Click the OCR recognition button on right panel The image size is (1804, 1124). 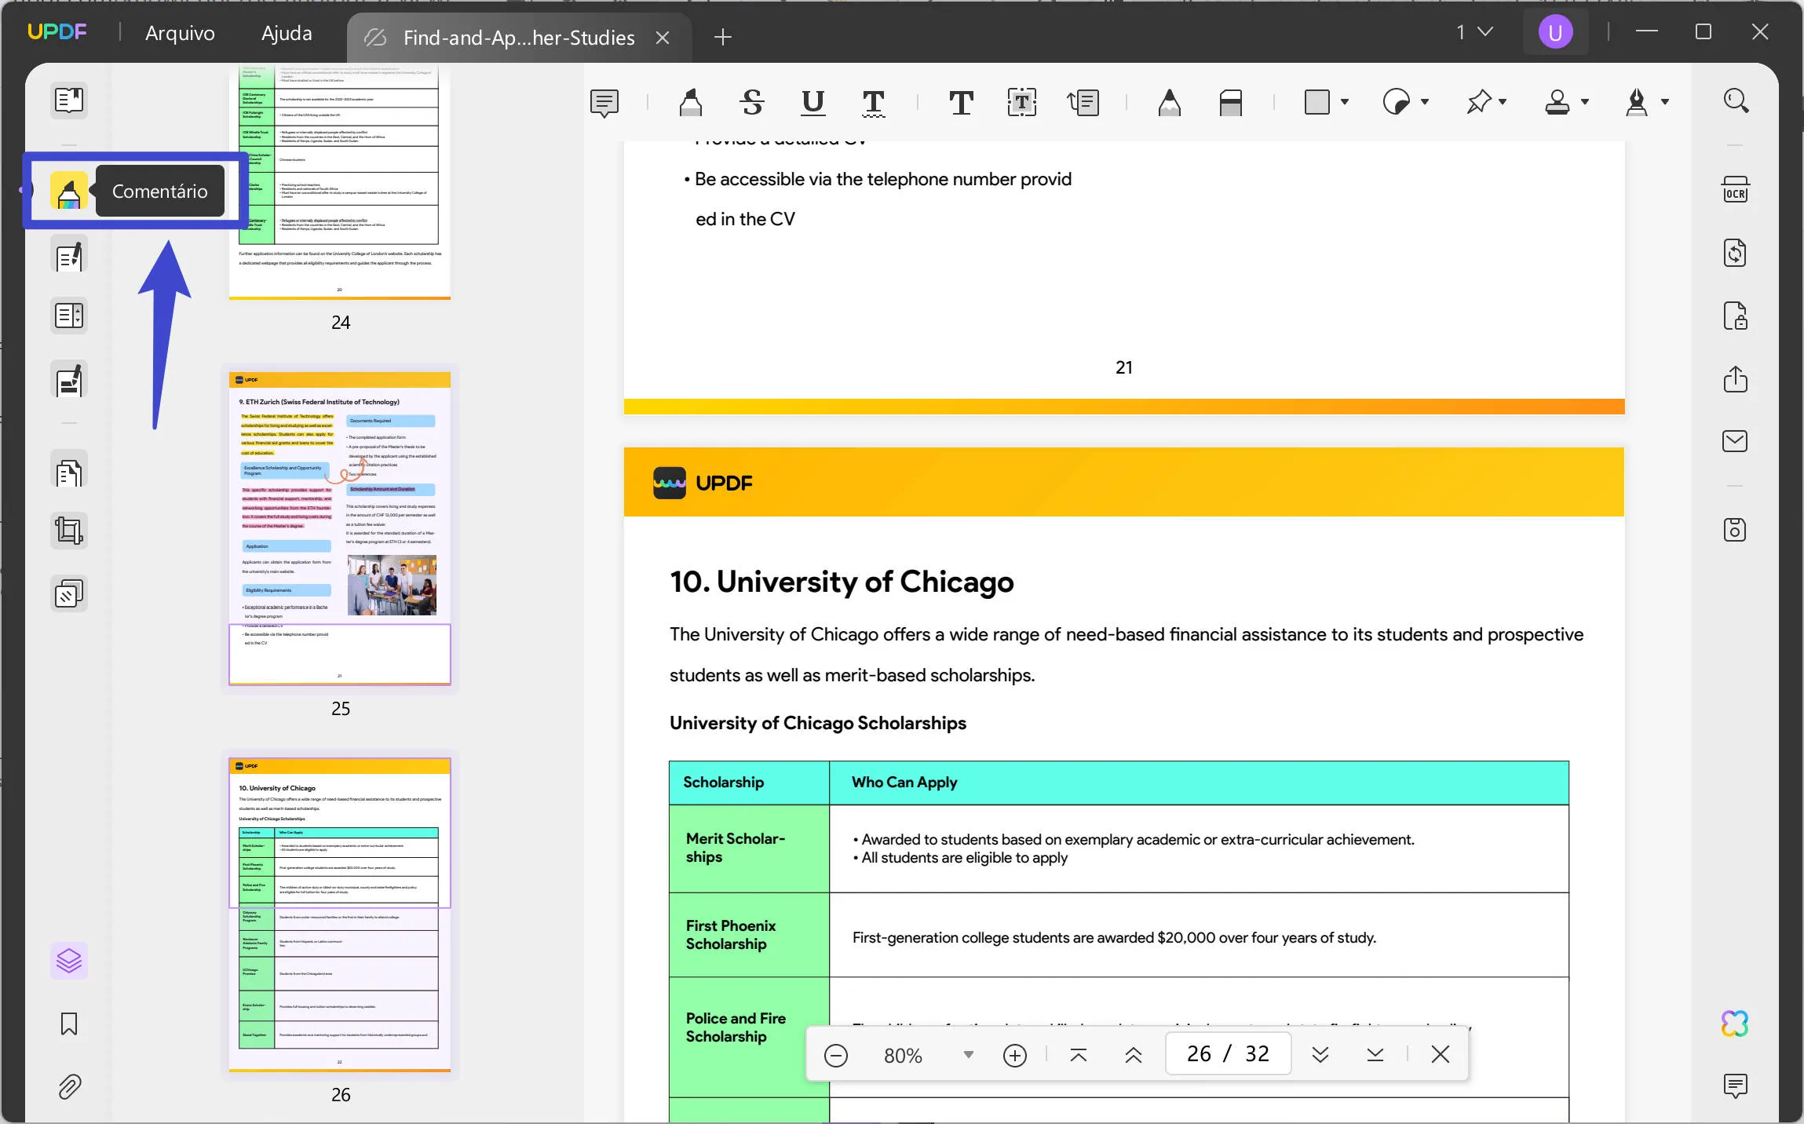[x=1736, y=192]
